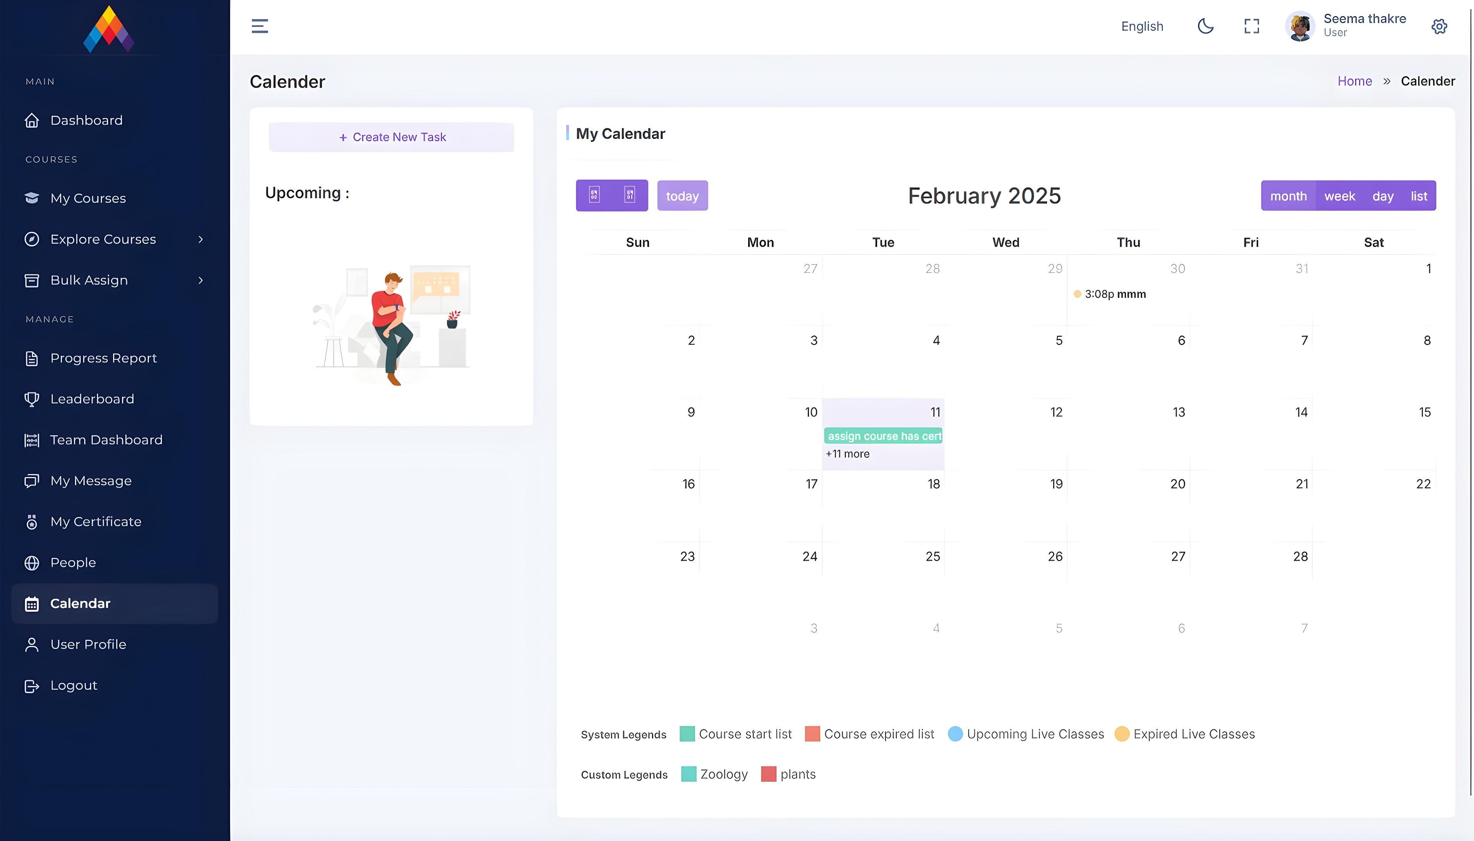Jump to today in calendar
This screenshot has width=1474, height=841.
click(682, 196)
